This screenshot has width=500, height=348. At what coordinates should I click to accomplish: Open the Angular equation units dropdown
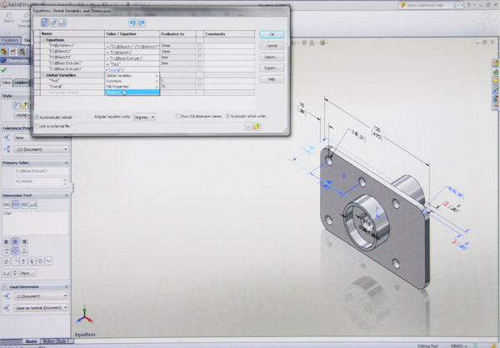click(144, 117)
